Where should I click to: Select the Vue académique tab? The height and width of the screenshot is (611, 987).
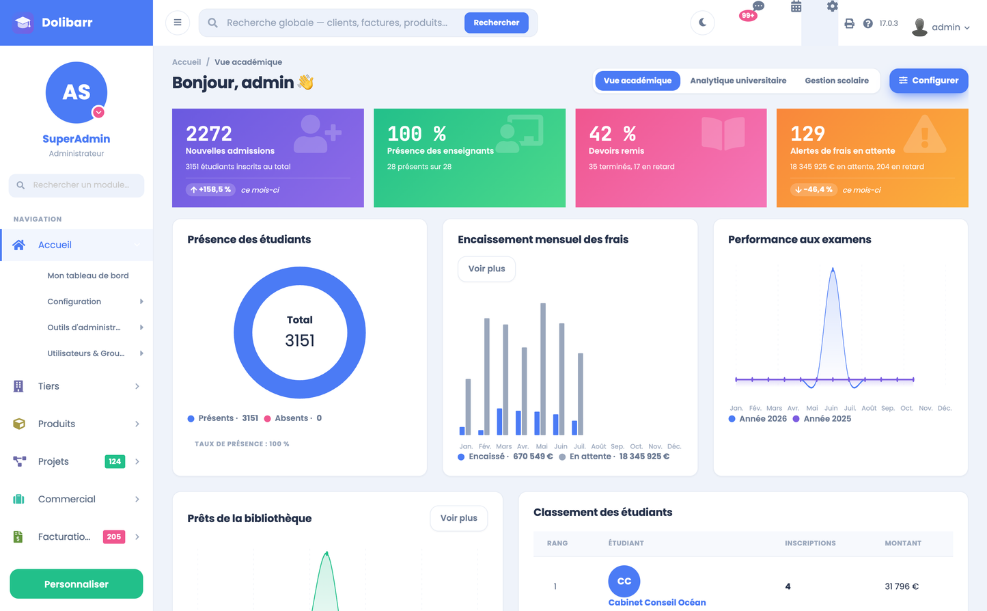[637, 81]
